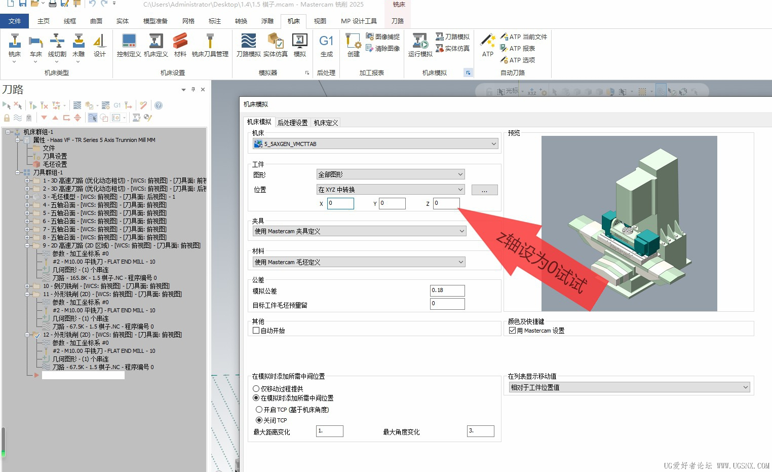Open the 机床模拟 group dialog launcher
Image resolution: width=772 pixels, height=472 pixels.
[468, 73]
